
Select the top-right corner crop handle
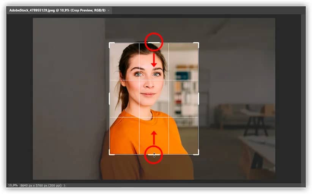coord(197,43)
